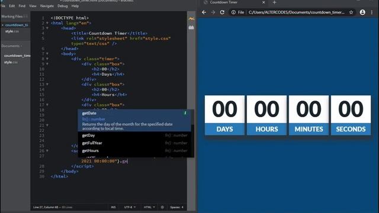Click browser forward arrow
This screenshot has width=379, height=213.
(213, 12)
